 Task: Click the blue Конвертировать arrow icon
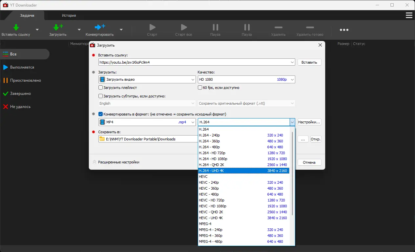coord(99,27)
